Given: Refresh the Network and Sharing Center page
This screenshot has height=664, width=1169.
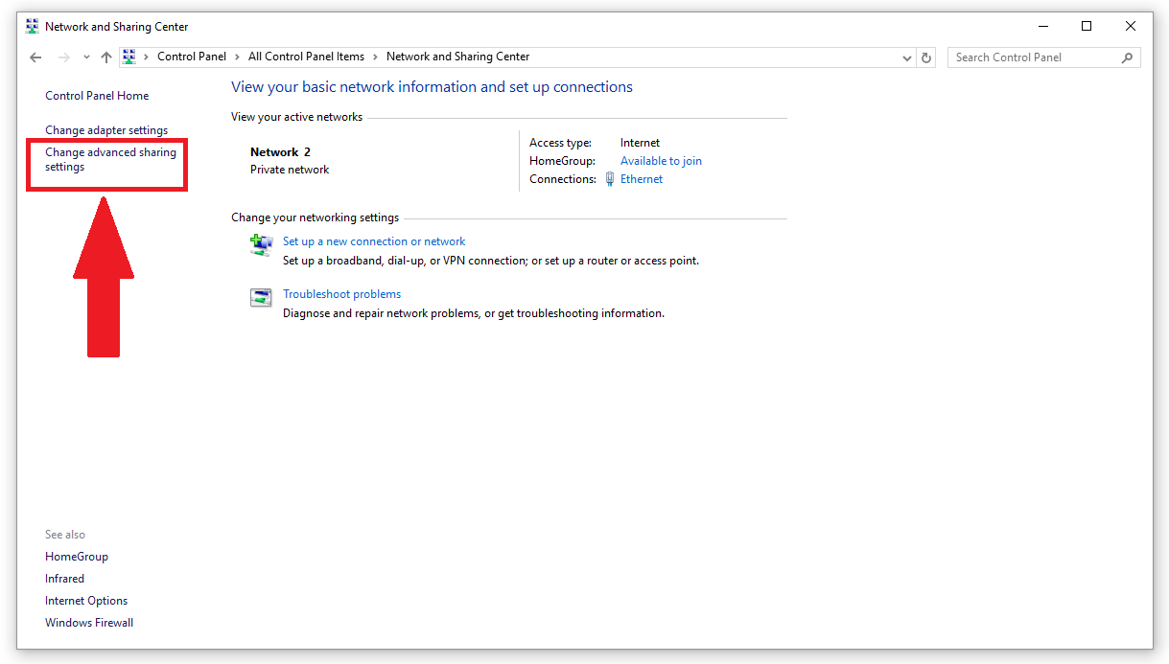Looking at the screenshot, I should [x=926, y=57].
